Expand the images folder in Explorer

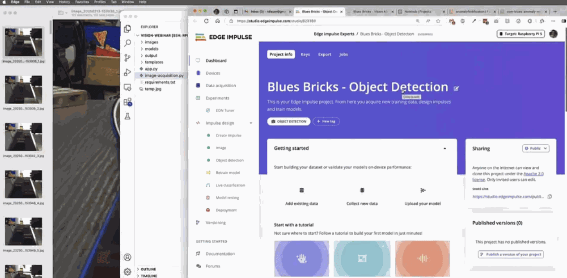point(142,42)
